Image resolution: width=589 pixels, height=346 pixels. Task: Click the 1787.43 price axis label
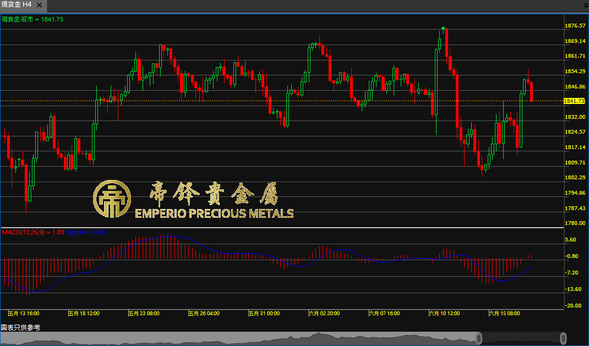pyautogui.click(x=575, y=208)
